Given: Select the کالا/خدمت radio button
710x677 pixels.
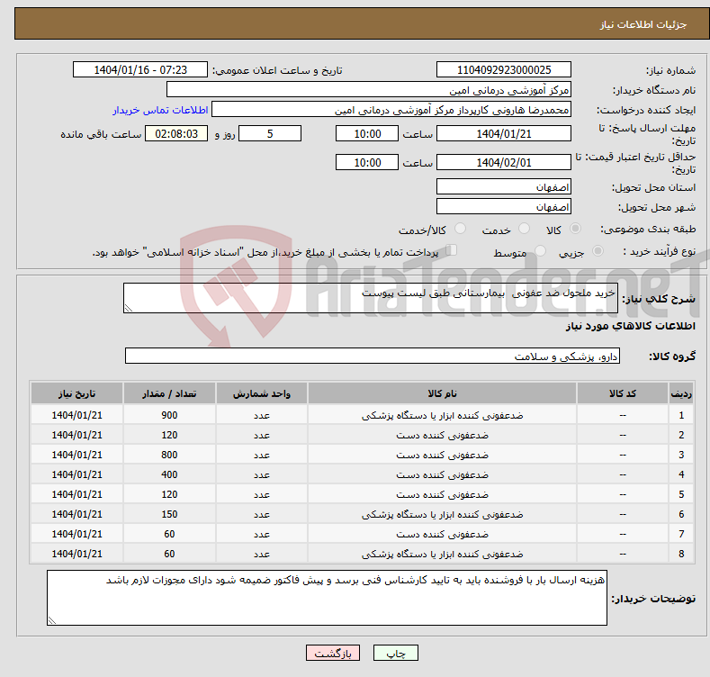Looking at the screenshot, I should 460,229.
